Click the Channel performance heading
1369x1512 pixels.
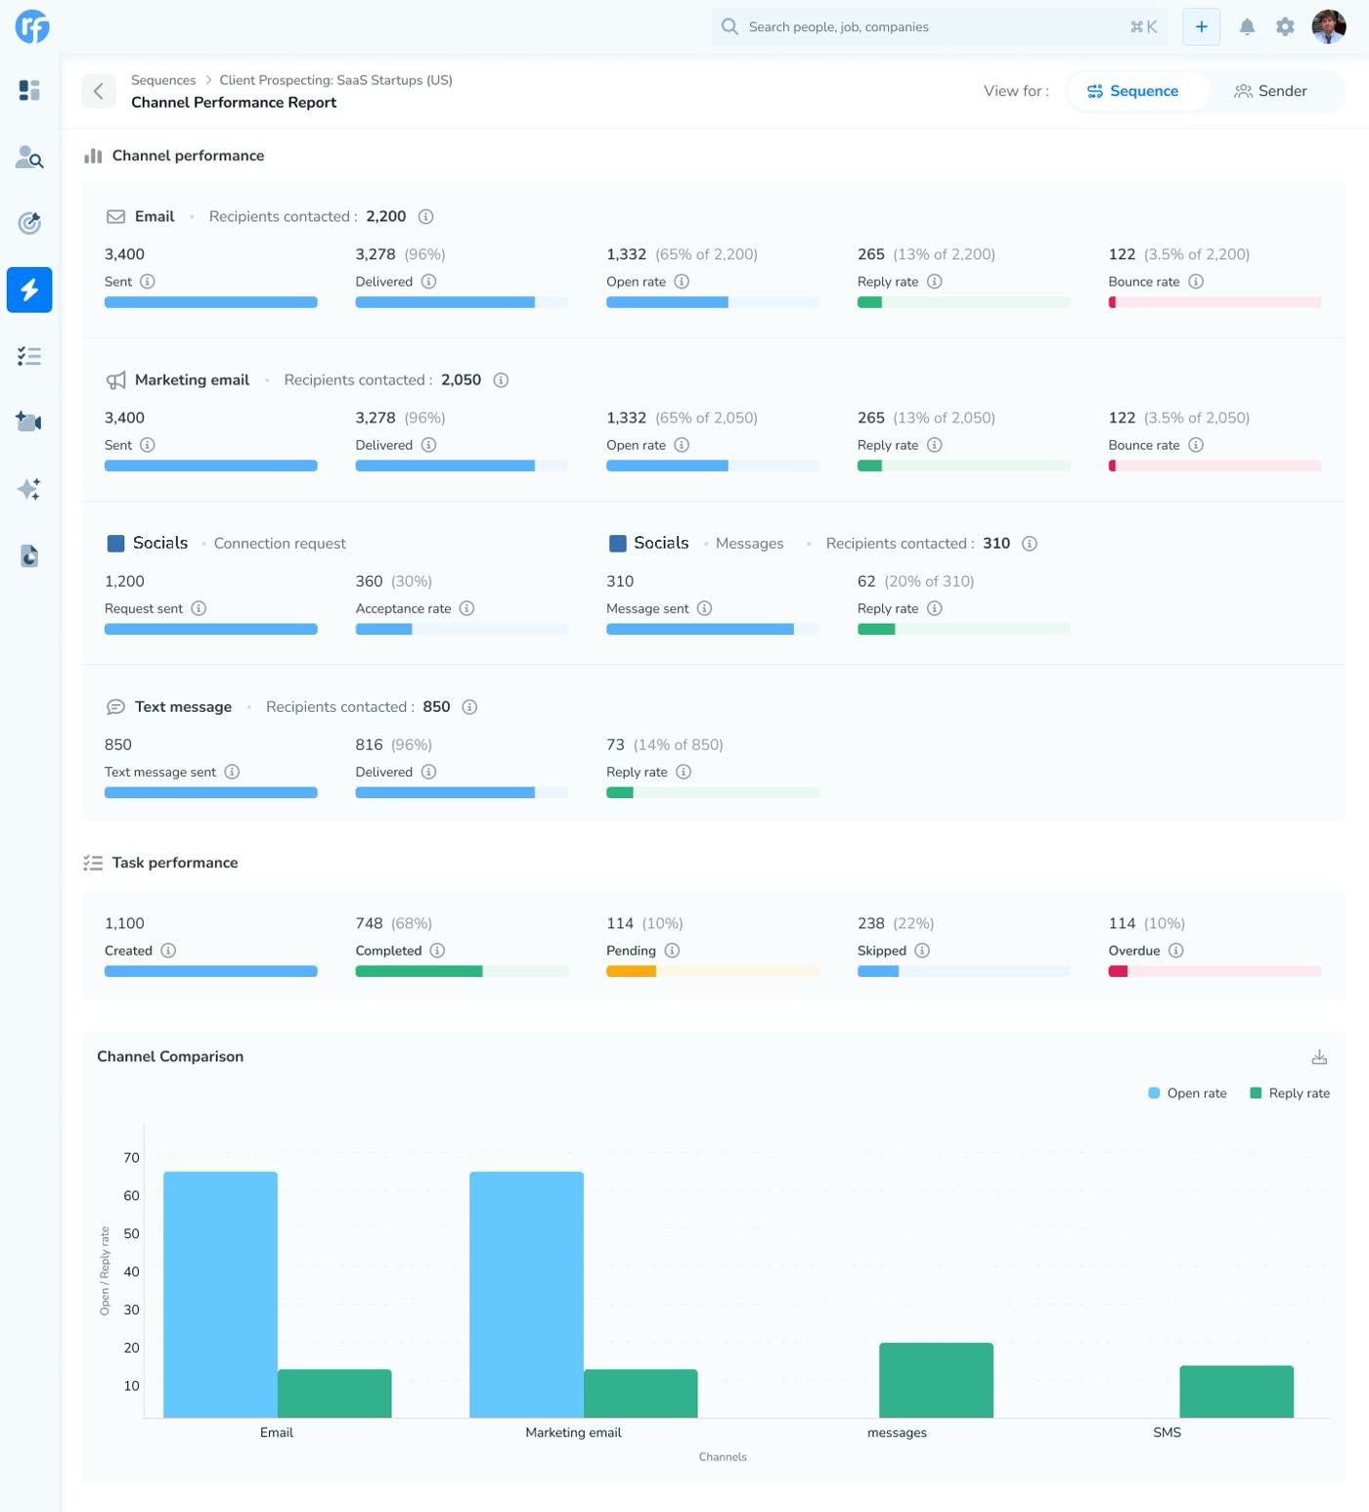[188, 156]
